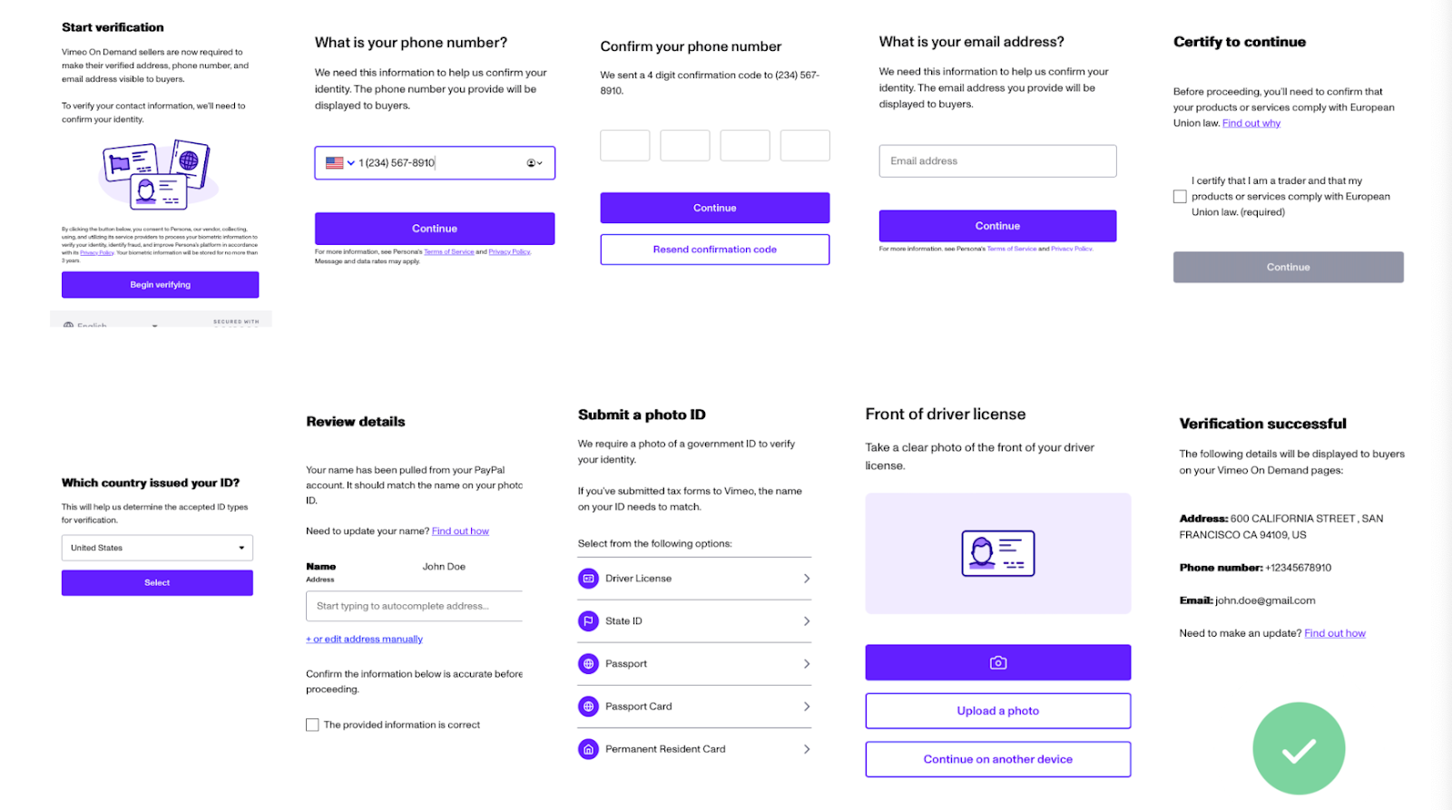Expand the Driver License option chevron

tap(806, 579)
